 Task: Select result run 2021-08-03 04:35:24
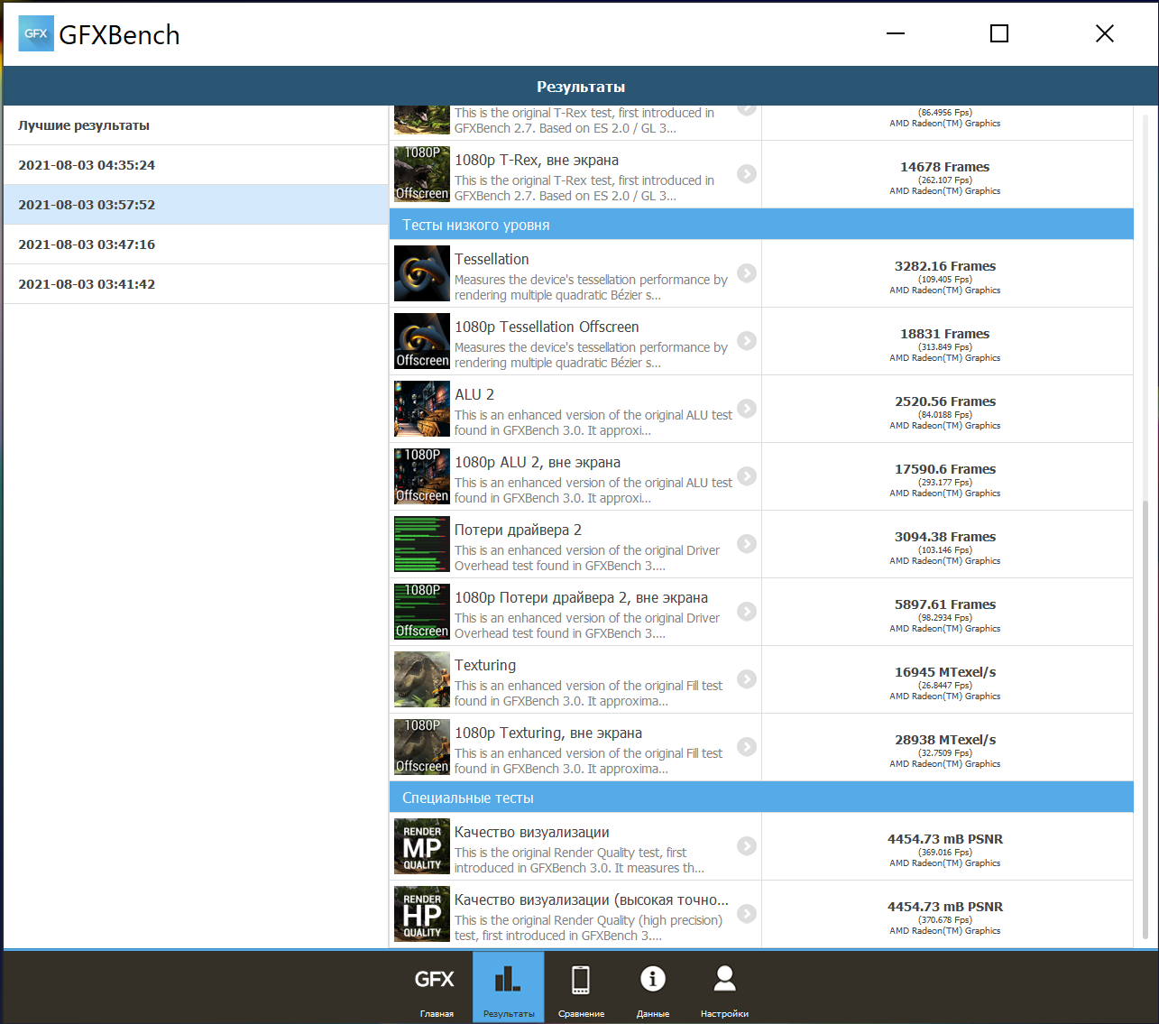pos(196,165)
